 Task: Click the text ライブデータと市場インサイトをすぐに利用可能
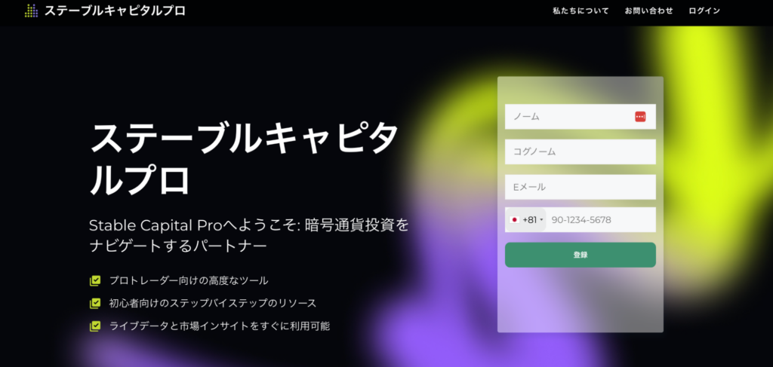click(x=220, y=326)
